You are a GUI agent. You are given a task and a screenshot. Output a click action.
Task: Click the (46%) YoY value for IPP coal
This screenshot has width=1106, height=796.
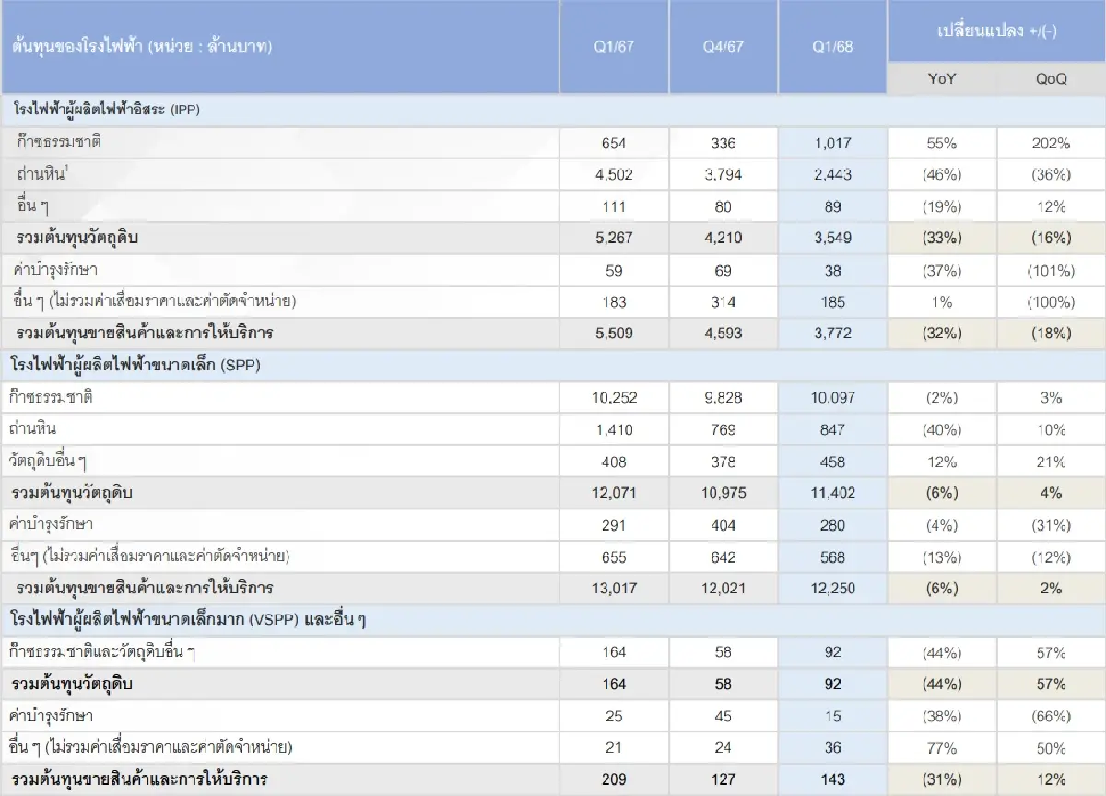point(940,174)
